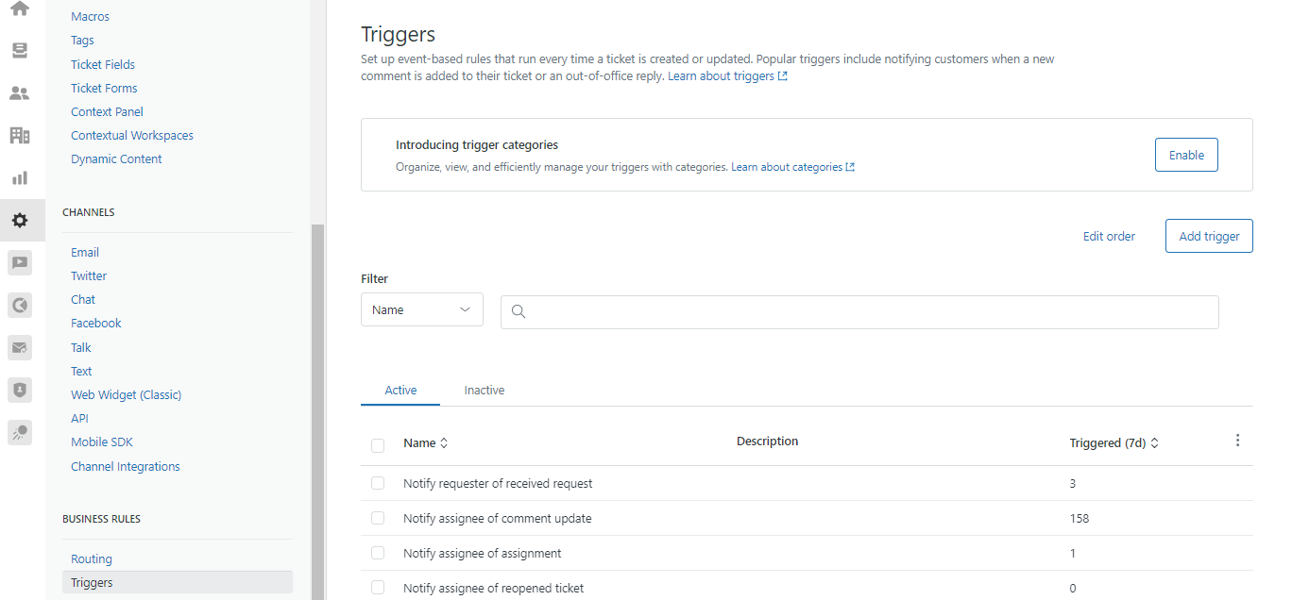Open the Chat channel settings
Screen dimensions: 1309x600
tap(83, 299)
